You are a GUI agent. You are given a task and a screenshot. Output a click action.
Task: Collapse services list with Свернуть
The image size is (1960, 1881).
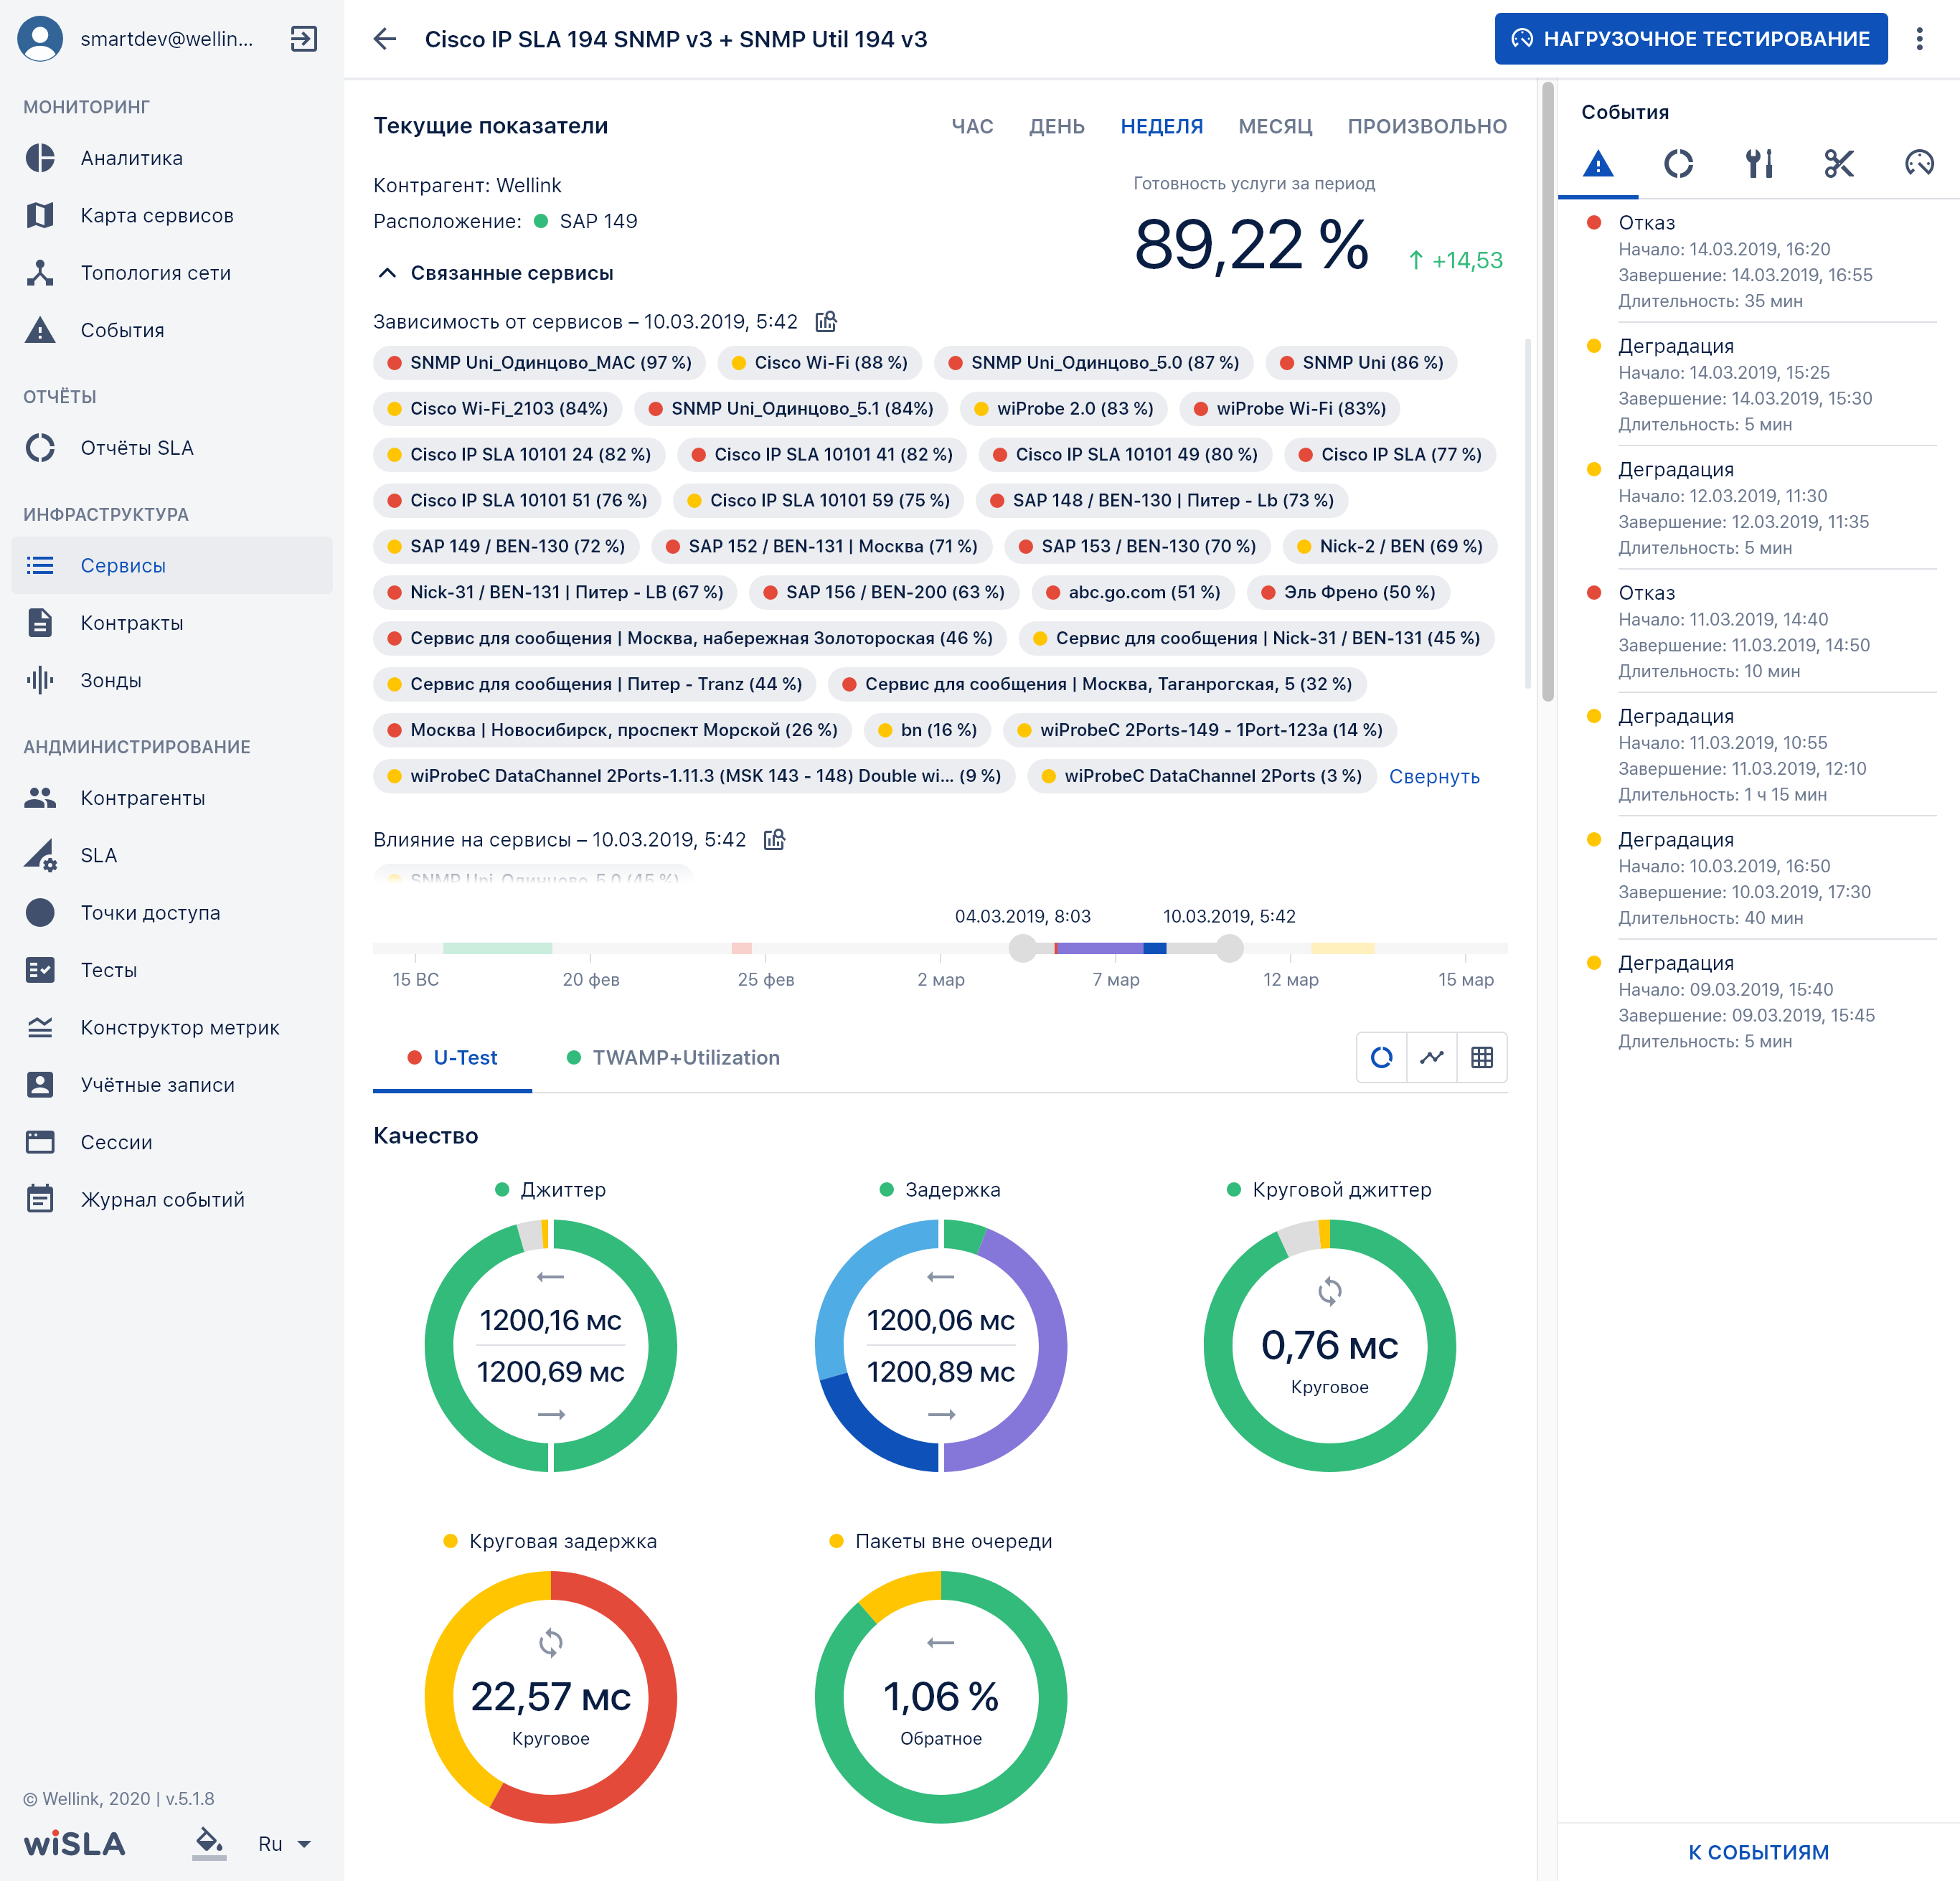(1433, 776)
